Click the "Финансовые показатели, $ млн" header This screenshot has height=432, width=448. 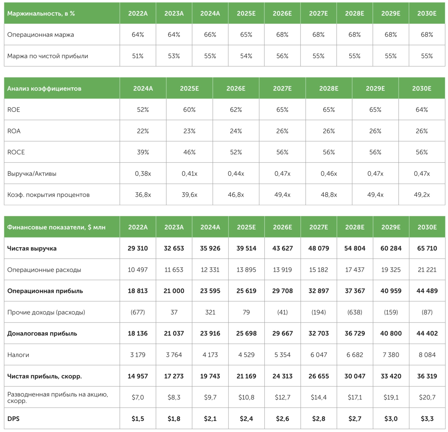(56, 227)
